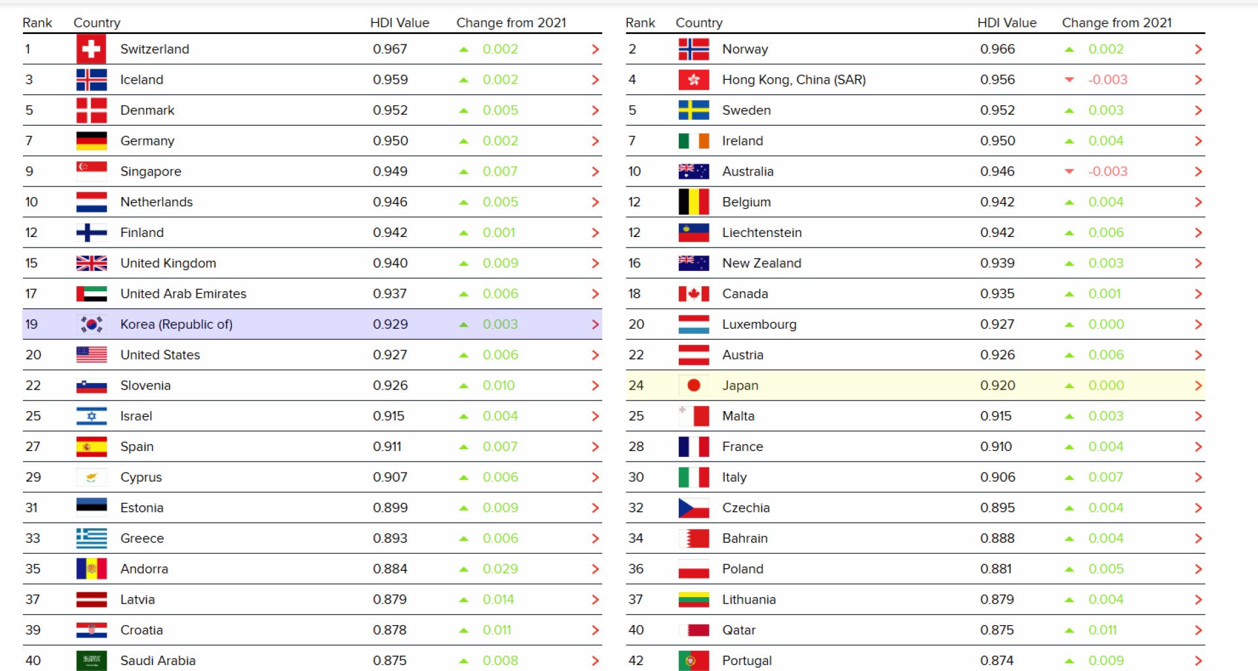Open details chevron for Japan row
This screenshot has height=671, width=1258.
(1198, 386)
